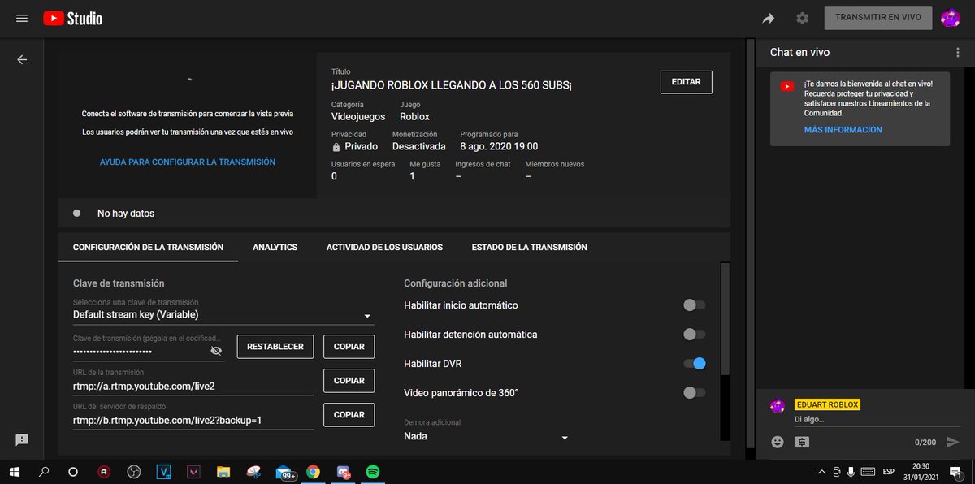Screen dimensions: 975x484
Task: Click the Super Chat dollar icon
Action: (x=802, y=442)
